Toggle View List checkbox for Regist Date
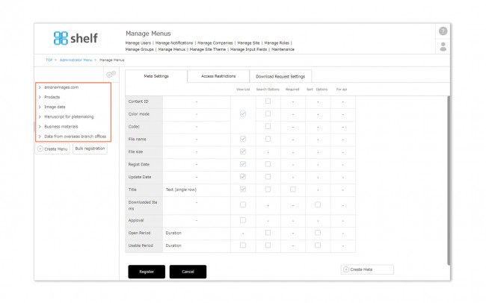Image resolution: width=486 pixels, height=303 pixels. pos(243,164)
